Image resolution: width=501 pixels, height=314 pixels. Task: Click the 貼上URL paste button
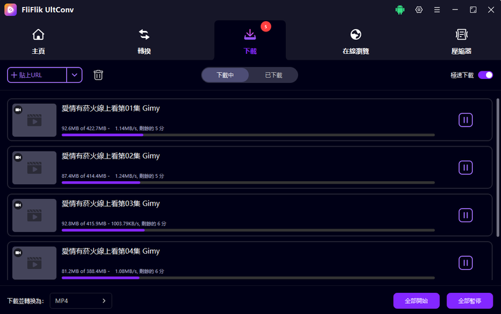coord(37,75)
